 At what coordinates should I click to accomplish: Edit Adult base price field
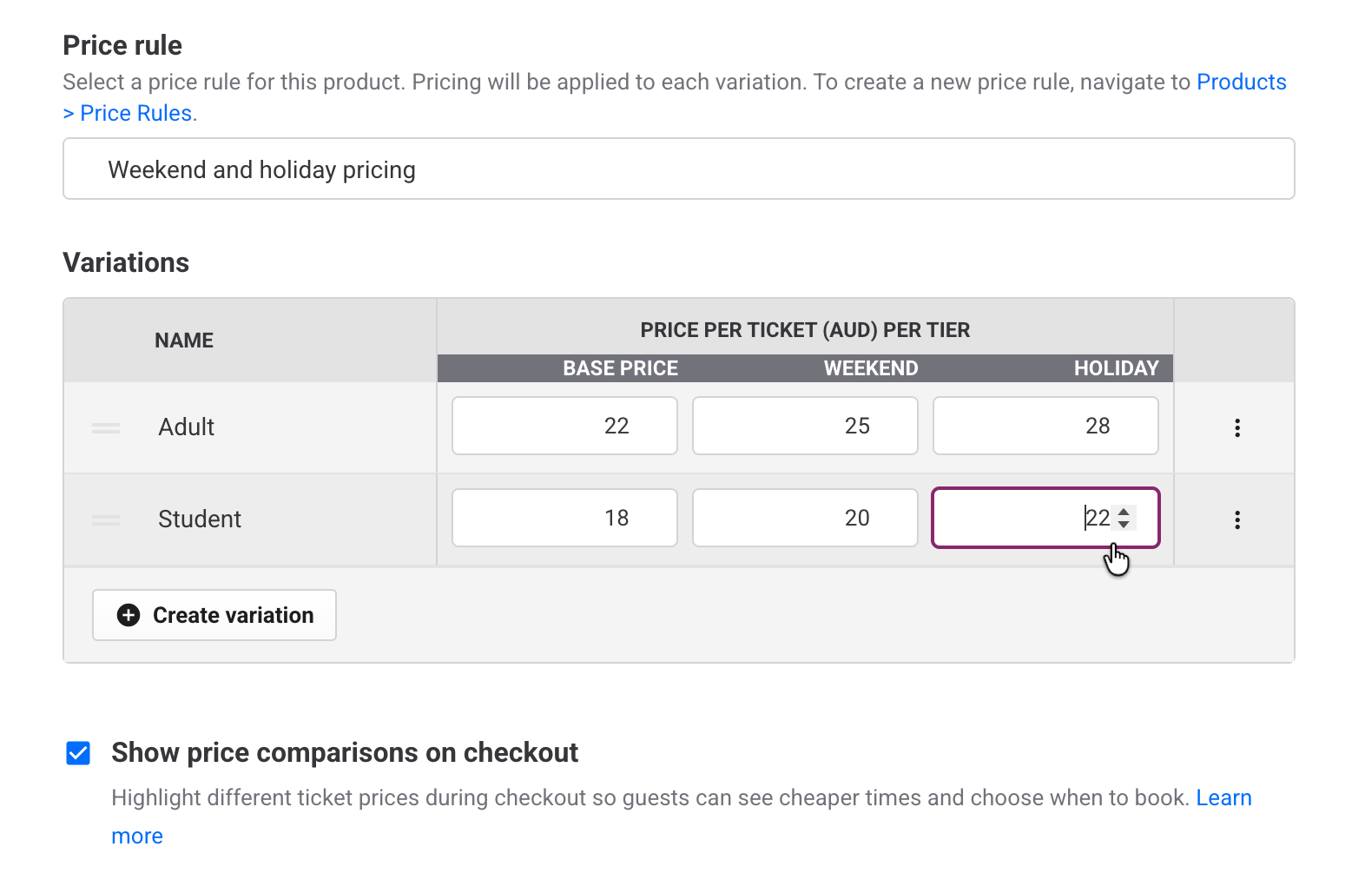pyautogui.click(x=564, y=426)
